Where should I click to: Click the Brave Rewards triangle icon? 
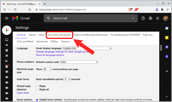(136, 9)
